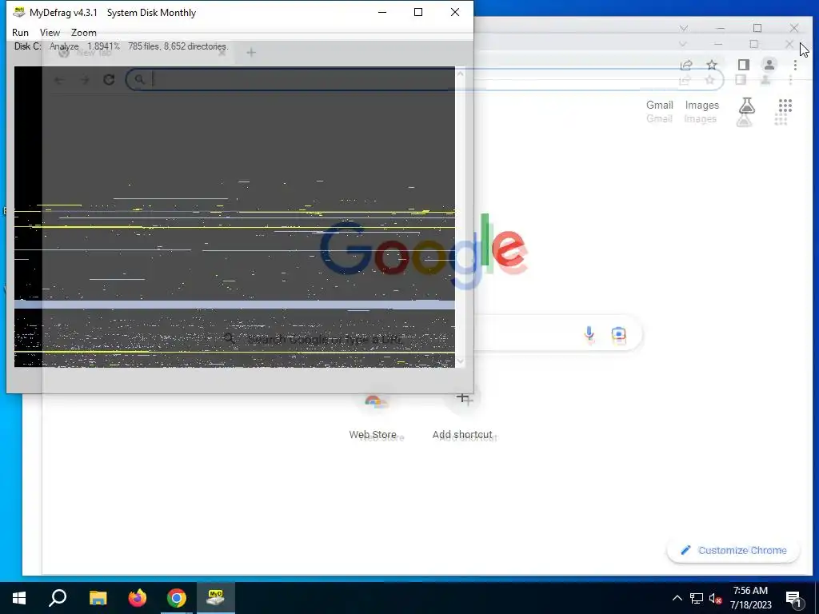Bookmark this tab with the star icon
Viewport: 819px width, 614px height.
click(711, 65)
